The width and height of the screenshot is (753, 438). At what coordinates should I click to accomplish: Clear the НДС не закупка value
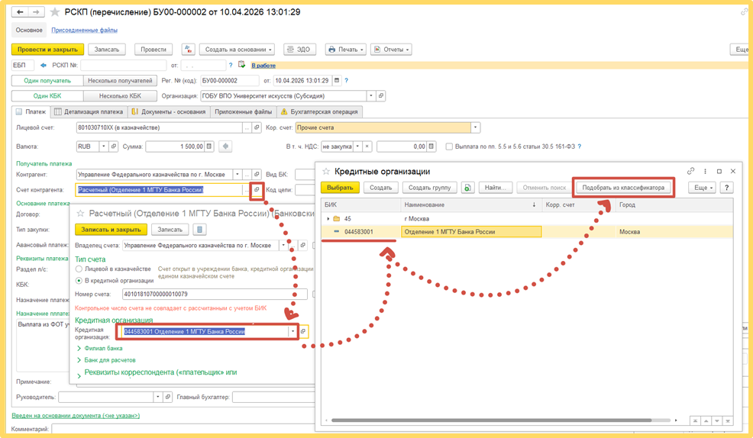[x=367, y=147]
